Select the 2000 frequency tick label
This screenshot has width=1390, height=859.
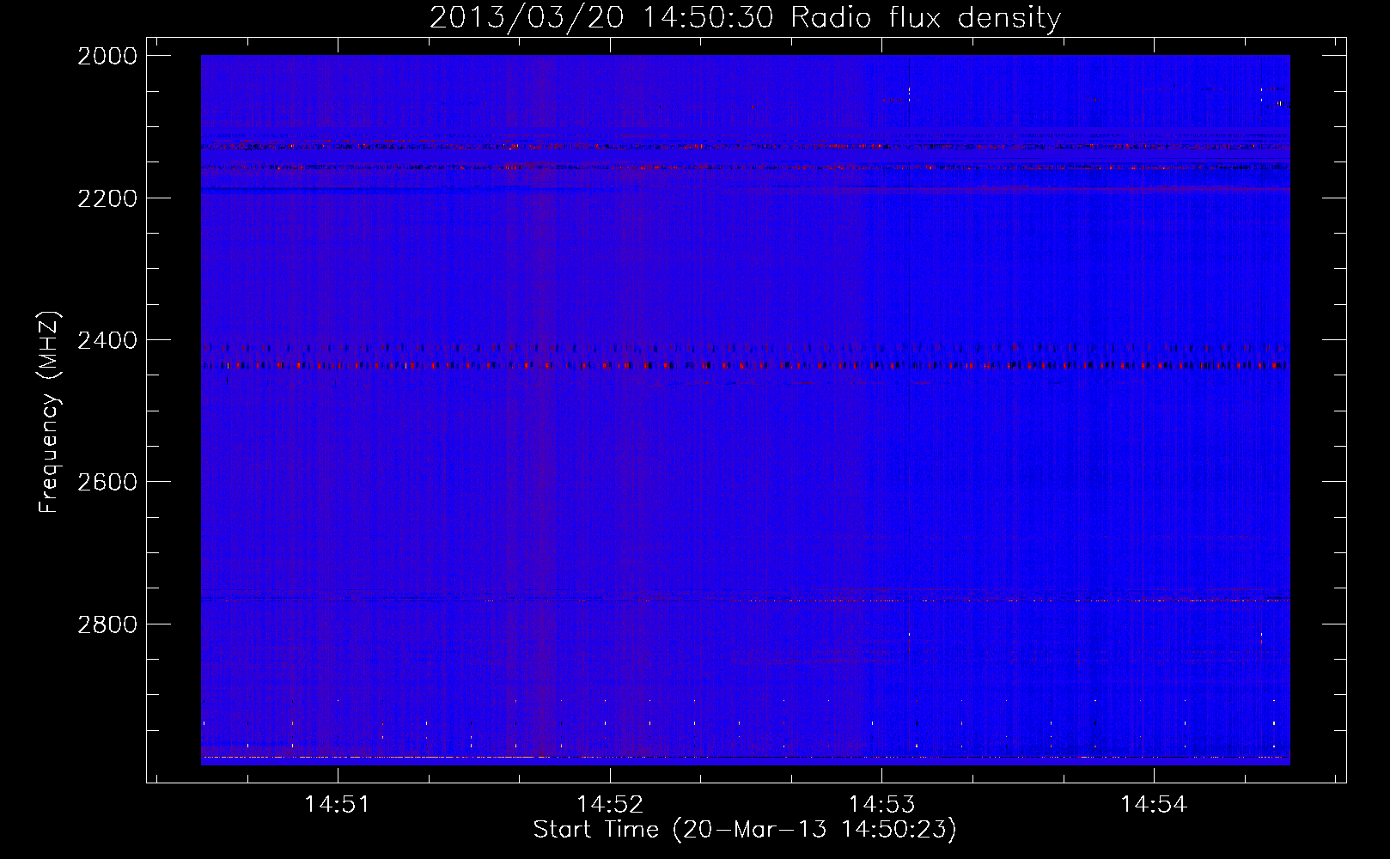[107, 56]
